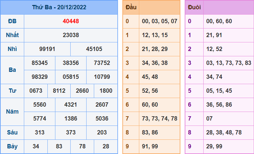The image size is (254, 154).
Task: Select Đầu row values 83, 86
Action: [x=150, y=132]
